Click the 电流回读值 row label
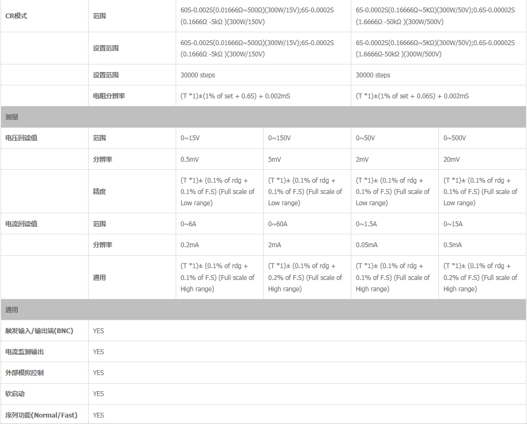Viewport: 527px width, 424px height. [x=21, y=224]
